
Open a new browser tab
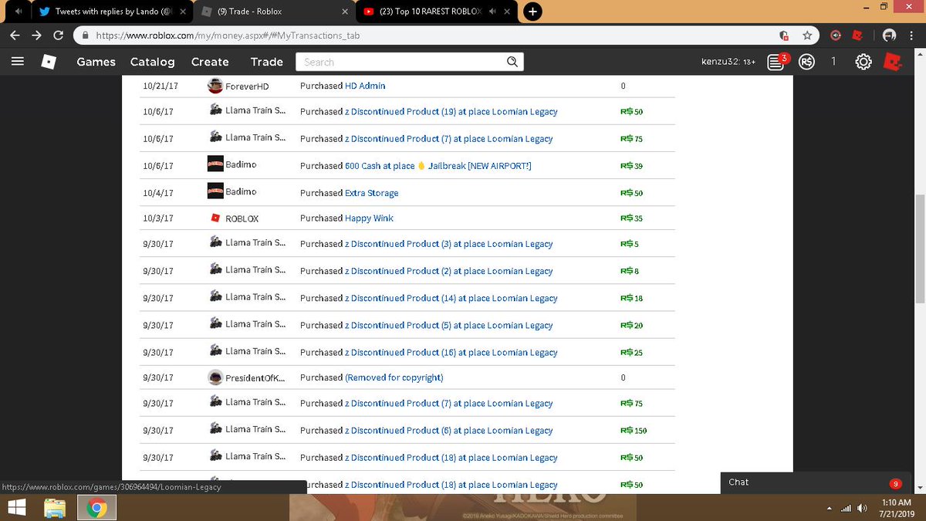532,12
